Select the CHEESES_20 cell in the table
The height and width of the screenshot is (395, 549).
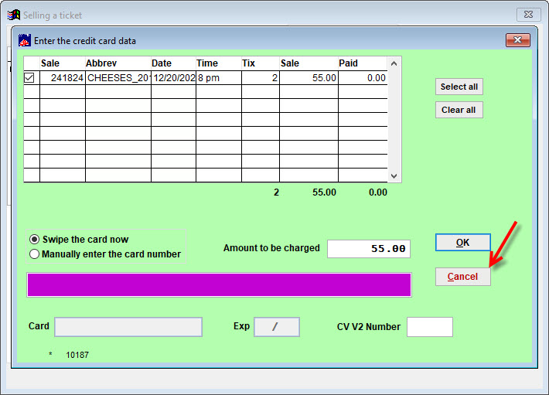click(x=118, y=78)
